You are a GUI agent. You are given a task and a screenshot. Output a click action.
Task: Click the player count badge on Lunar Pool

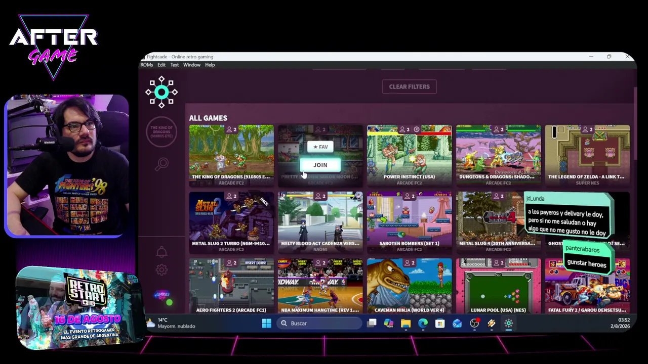point(499,263)
